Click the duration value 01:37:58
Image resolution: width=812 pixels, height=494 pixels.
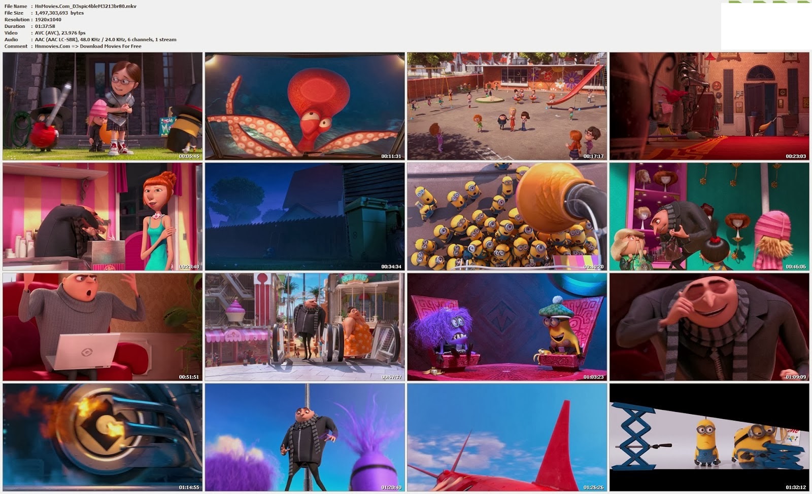pos(45,26)
